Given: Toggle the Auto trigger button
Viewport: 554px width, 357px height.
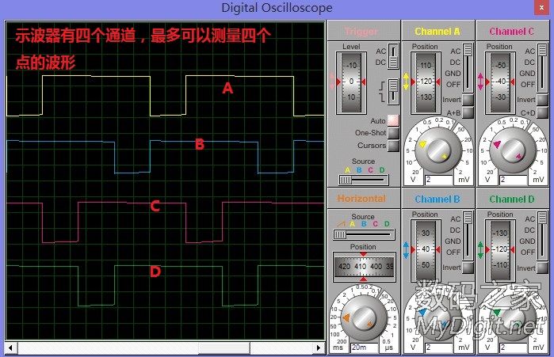Looking at the screenshot, I should coord(393,121).
